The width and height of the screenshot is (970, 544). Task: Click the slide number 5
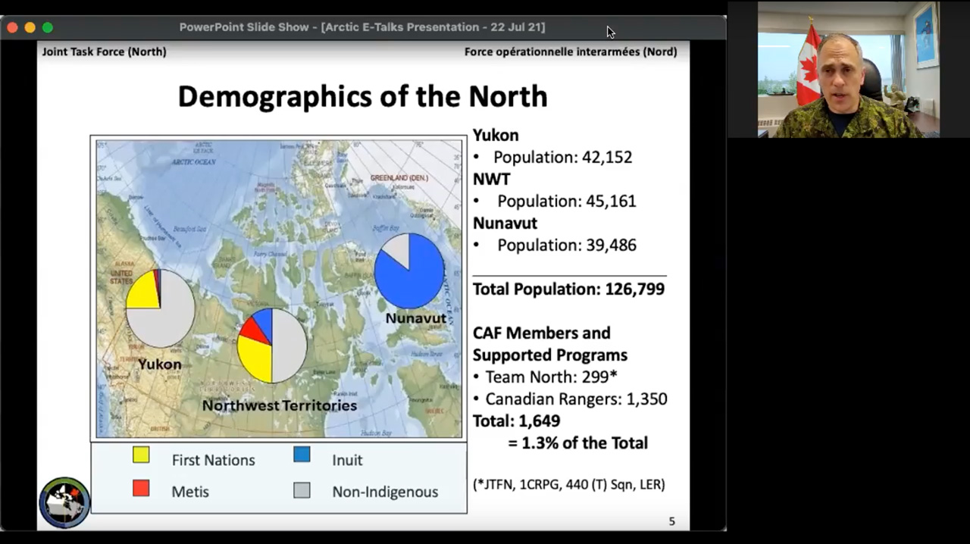(671, 521)
